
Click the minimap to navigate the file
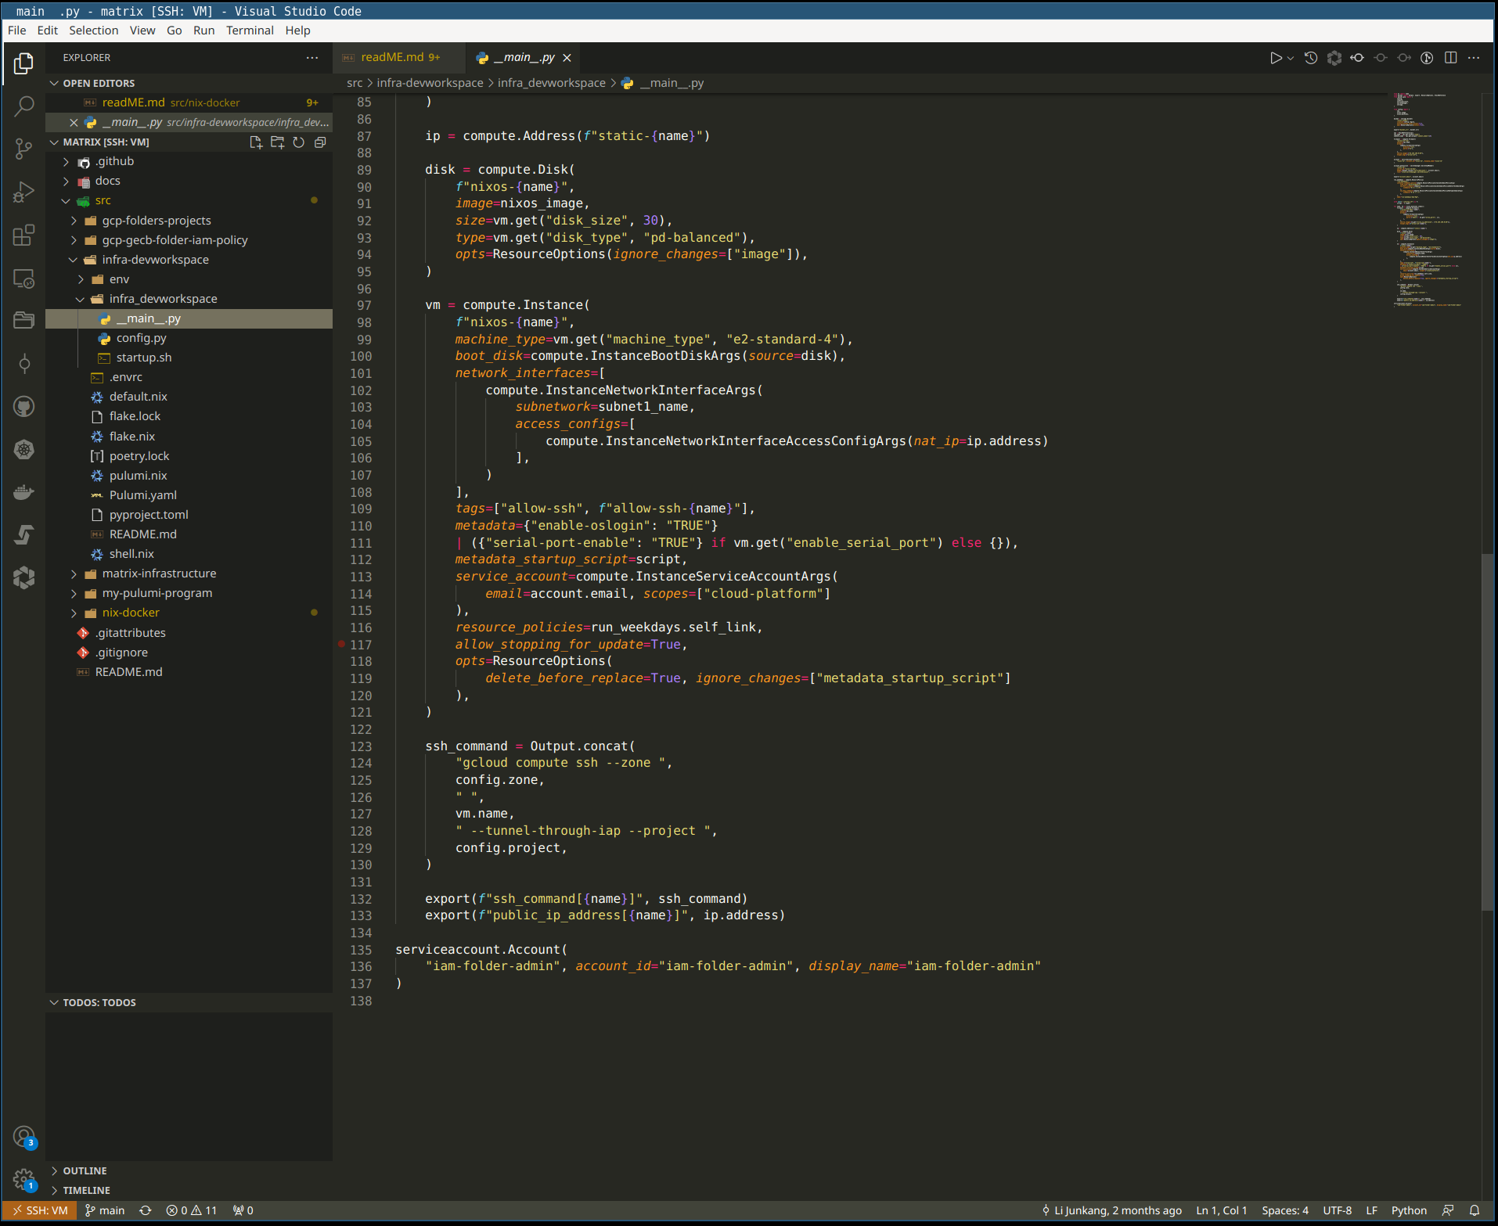pyautogui.click(x=1424, y=196)
